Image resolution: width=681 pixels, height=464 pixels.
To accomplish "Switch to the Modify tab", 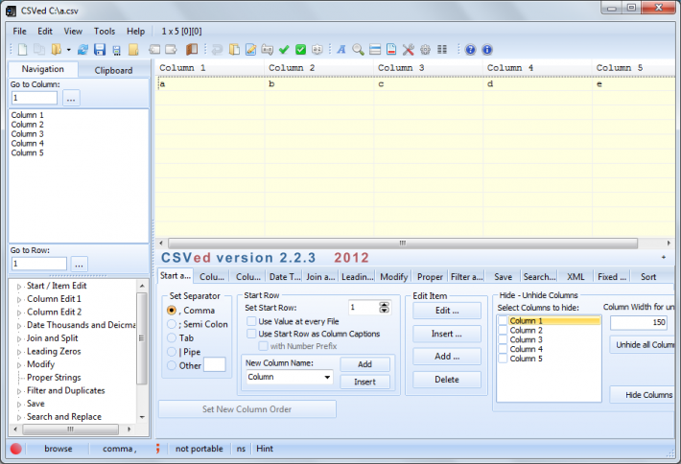I will coord(394,277).
